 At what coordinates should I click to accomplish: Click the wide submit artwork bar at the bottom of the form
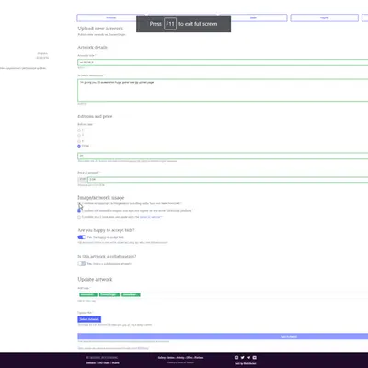pyautogui.click(x=223, y=337)
